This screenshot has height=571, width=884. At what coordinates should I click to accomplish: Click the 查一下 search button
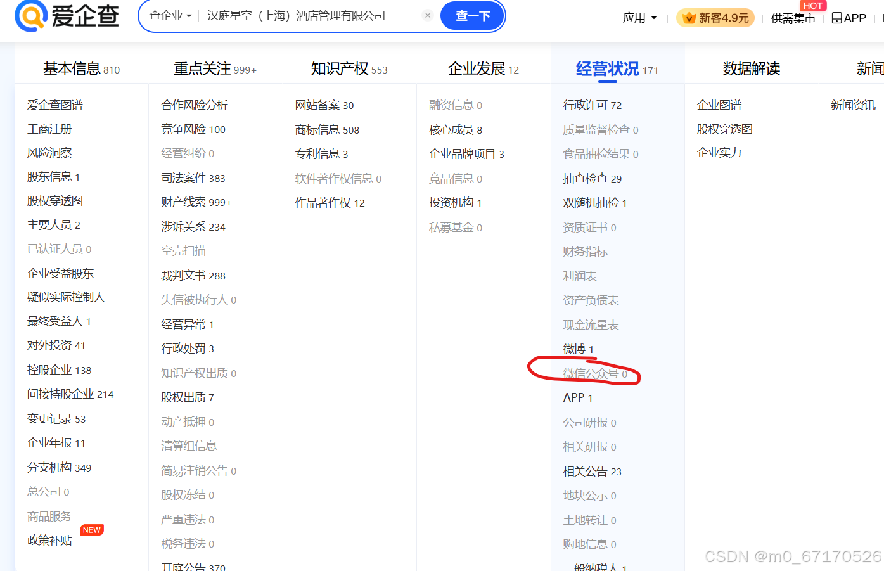tap(473, 16)
